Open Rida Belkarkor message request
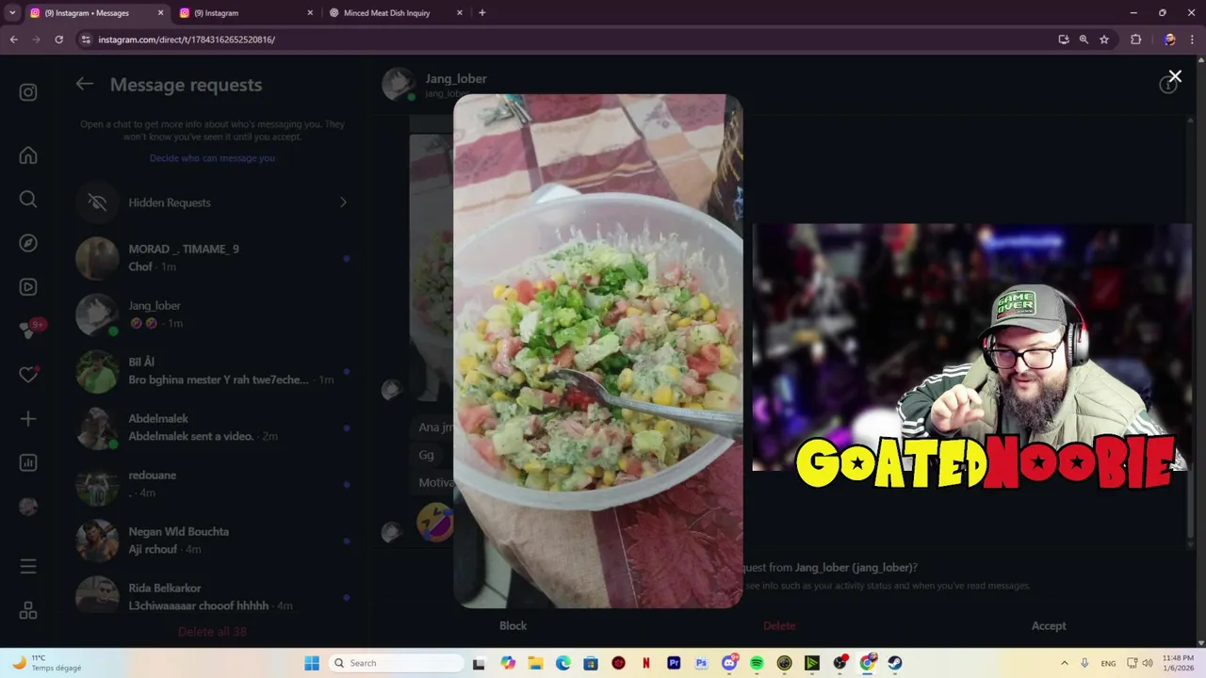This screenshot has height=678, width=1206. [x=212, y=596]
